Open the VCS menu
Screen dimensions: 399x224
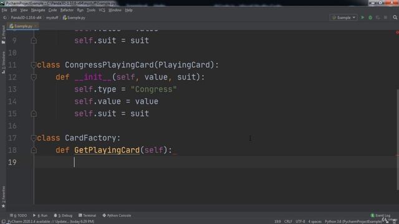pos(102,10)
